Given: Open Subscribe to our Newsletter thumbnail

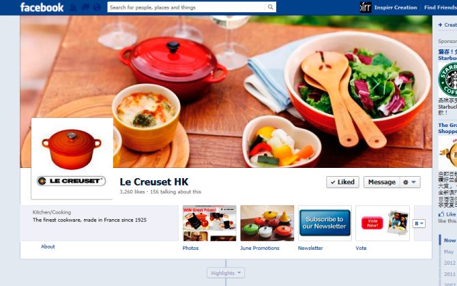Looking at the screenshot, I should click(325, 223).
